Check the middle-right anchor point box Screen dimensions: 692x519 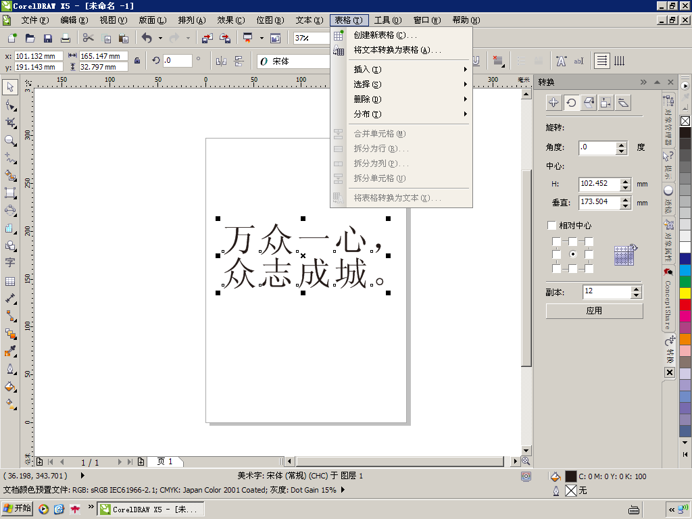coord(589,255)
